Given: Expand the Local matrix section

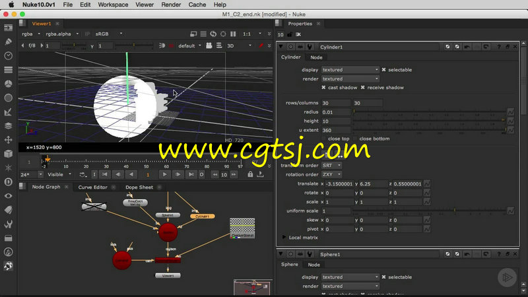Looking at the screenshot, I should point(284,238).
